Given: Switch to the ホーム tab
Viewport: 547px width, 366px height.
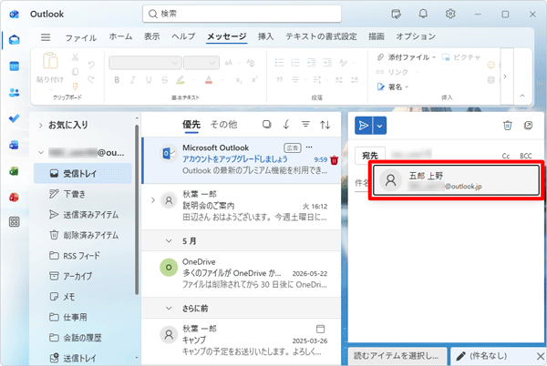Looking at the screenshot, I should (120, 36).
